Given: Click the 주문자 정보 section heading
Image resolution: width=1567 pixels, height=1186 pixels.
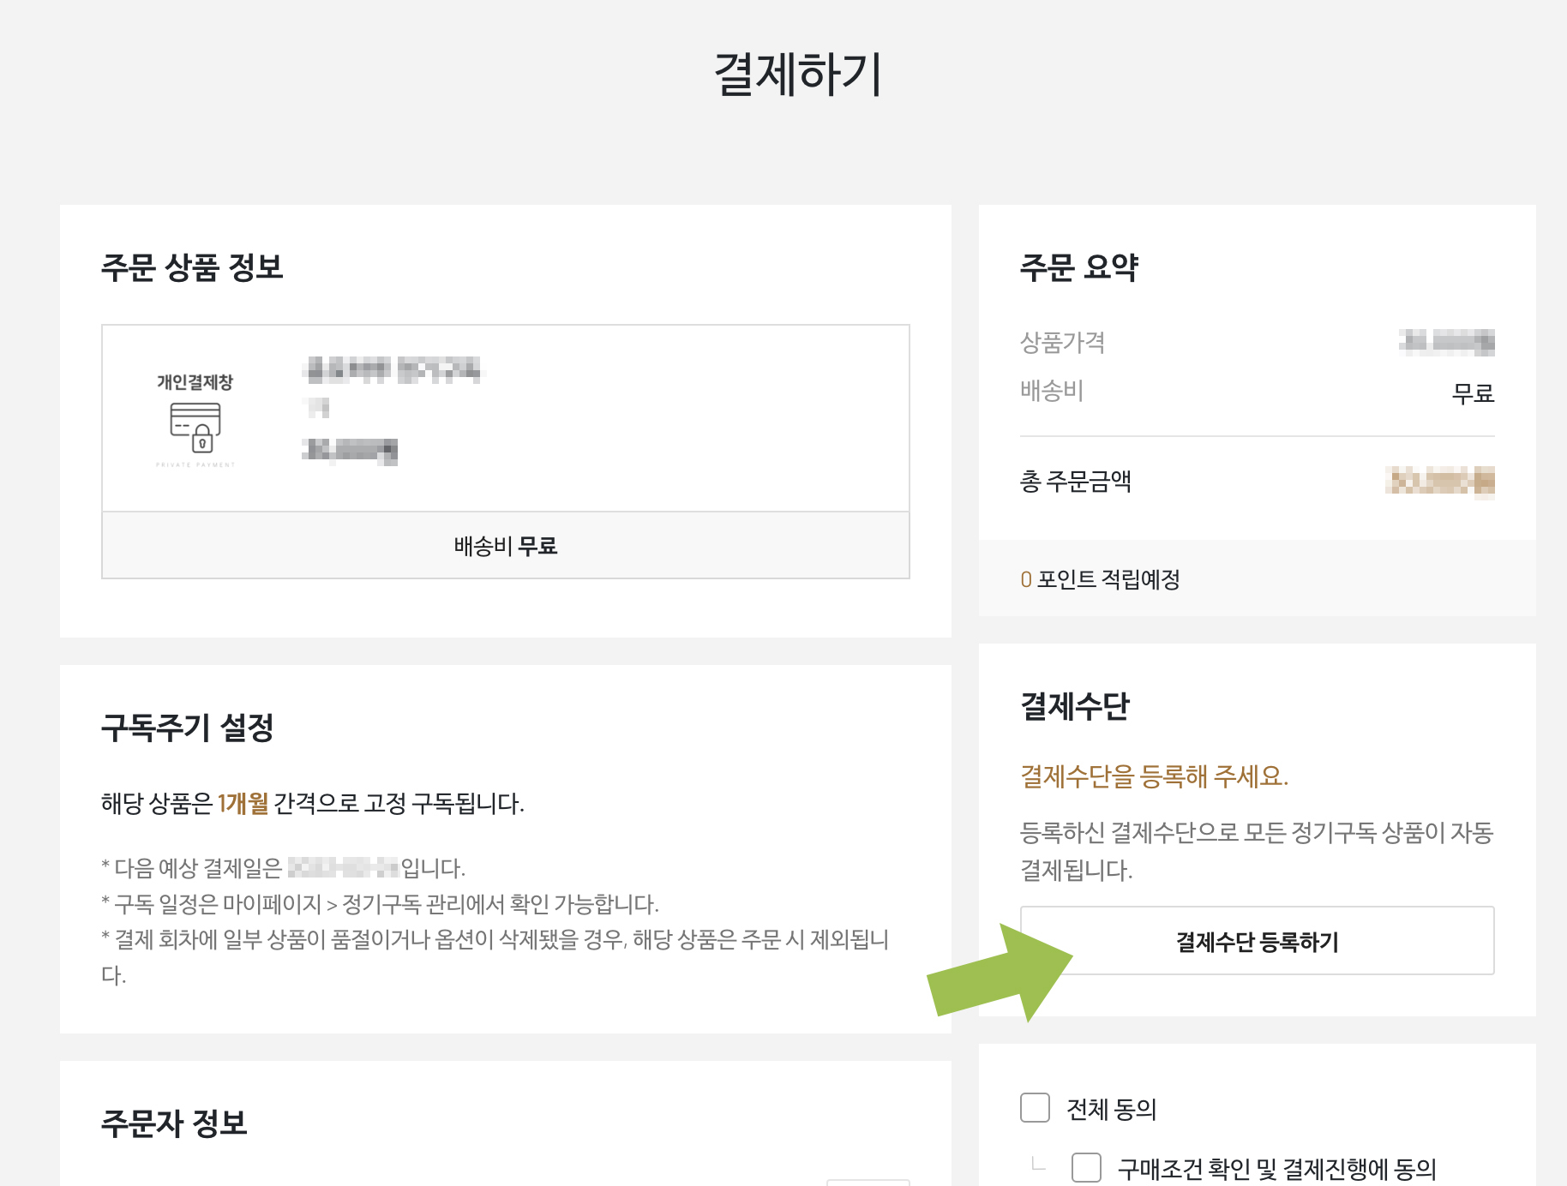Looking at the screenshot, I should 174,1123.
